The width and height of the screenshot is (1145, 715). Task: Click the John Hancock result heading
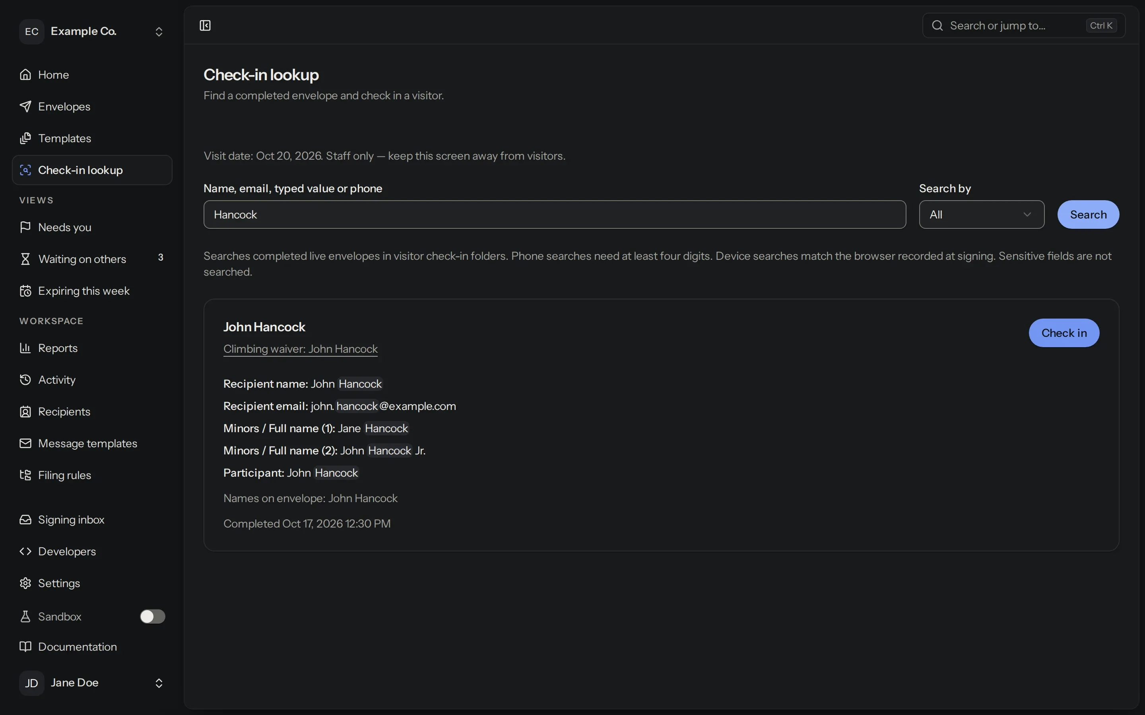[264, 327]
